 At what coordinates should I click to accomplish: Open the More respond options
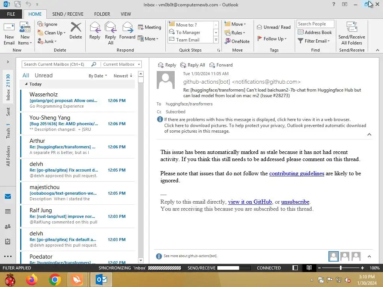tap(148, 38)
